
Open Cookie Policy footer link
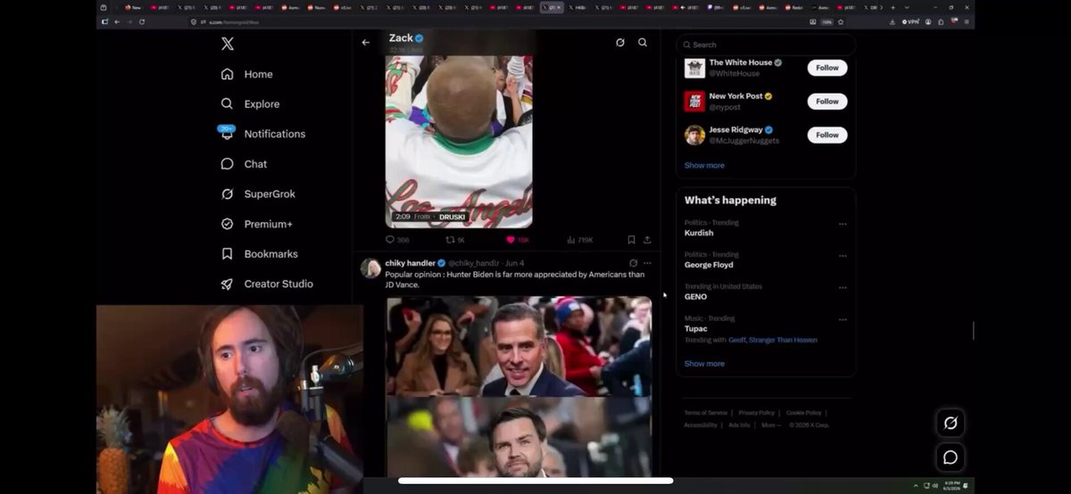pyautogui.click(x=803, y=413)
